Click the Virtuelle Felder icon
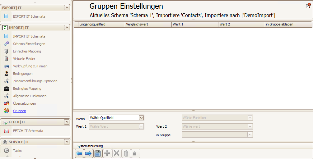 7,59
